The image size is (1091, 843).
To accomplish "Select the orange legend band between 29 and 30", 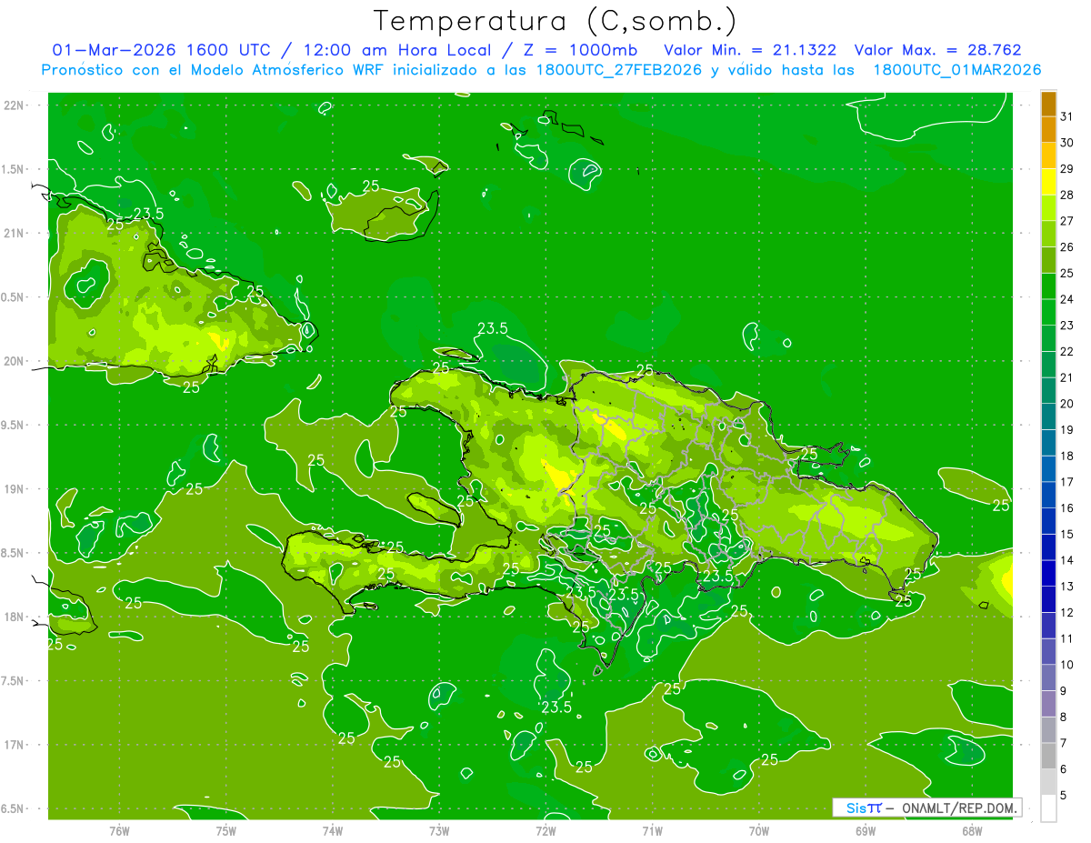I will [x=1048, y=156].
